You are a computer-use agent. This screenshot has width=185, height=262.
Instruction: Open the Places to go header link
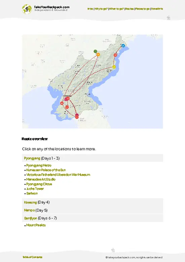point(142,9)
